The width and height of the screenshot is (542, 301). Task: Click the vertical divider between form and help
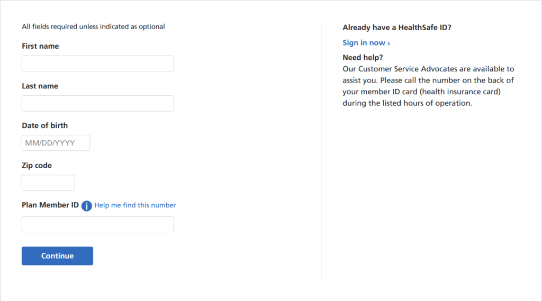(x=321, y=151)
